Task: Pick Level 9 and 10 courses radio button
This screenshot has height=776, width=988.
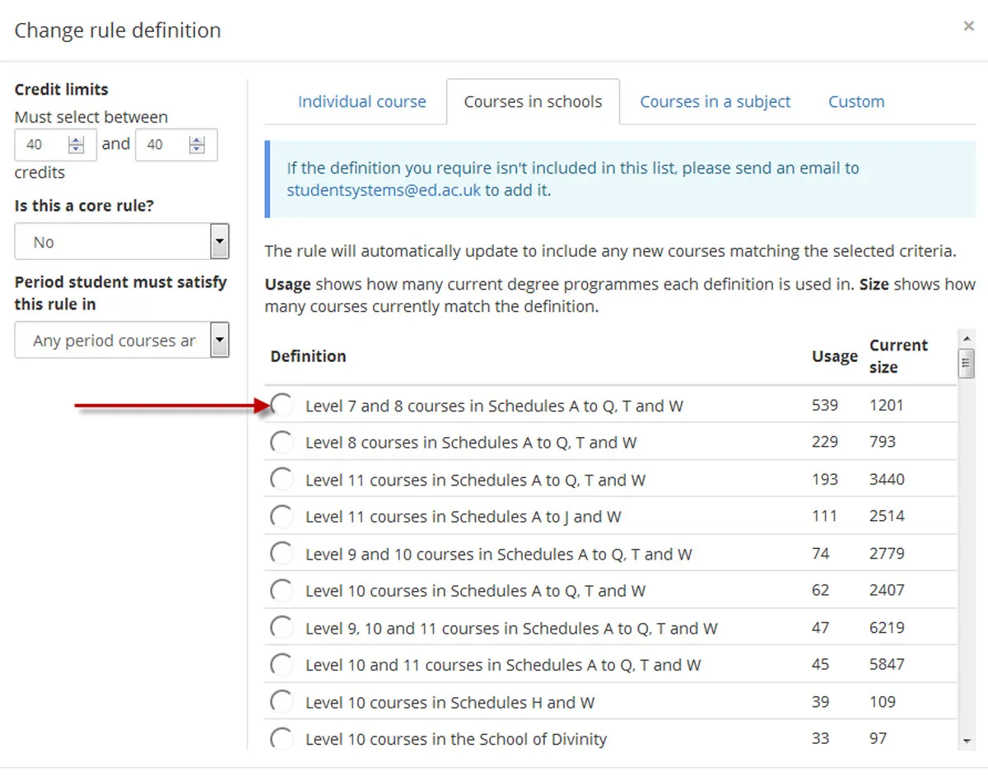Action: (282, 553)
